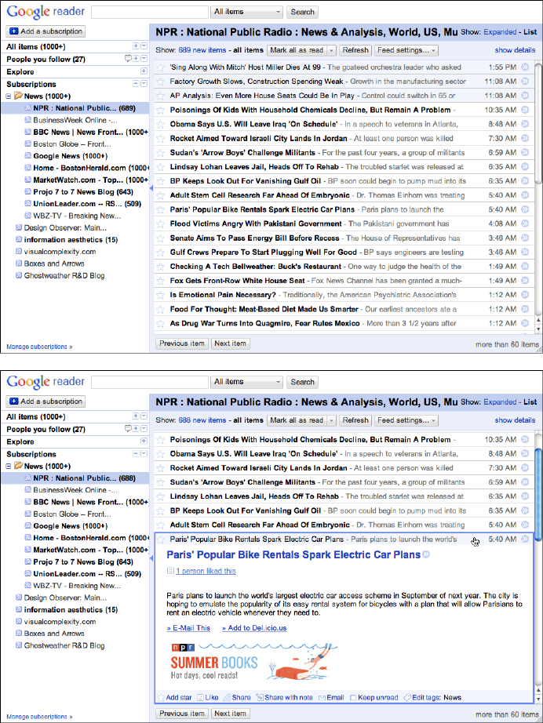Collapse the News folder in top window

[9, 96]
